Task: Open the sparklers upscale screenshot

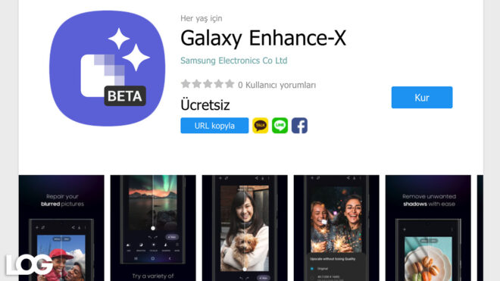Action: coord(336,228)
